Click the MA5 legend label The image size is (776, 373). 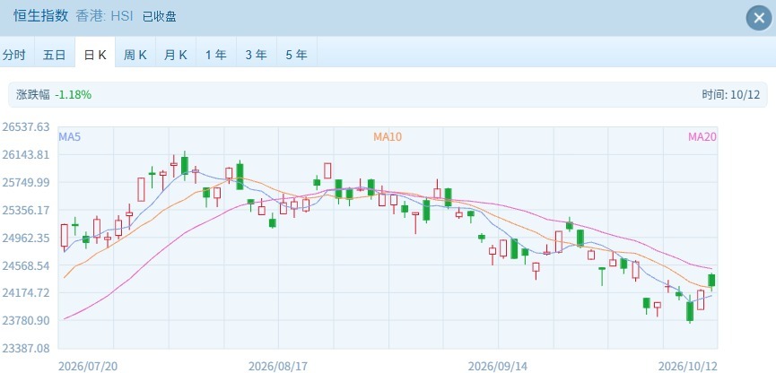[70, 136]
